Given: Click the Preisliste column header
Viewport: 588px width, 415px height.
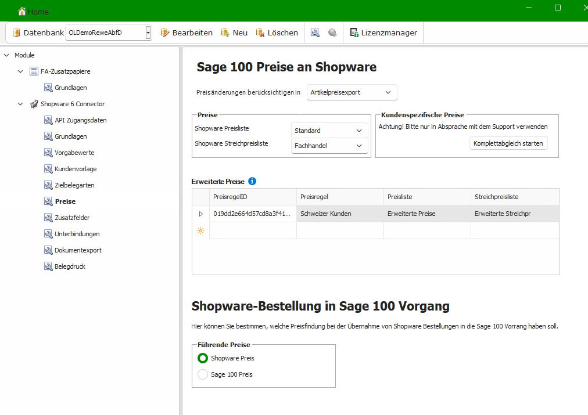Looking at the screenshot, I should coord(426,197).
